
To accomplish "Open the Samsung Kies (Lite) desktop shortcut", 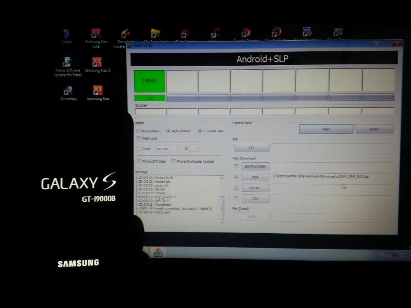I will point(96,38).
